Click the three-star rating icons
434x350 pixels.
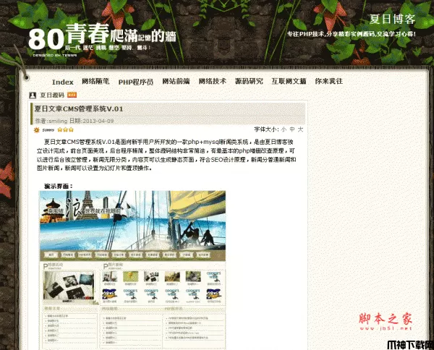(66, 129)
